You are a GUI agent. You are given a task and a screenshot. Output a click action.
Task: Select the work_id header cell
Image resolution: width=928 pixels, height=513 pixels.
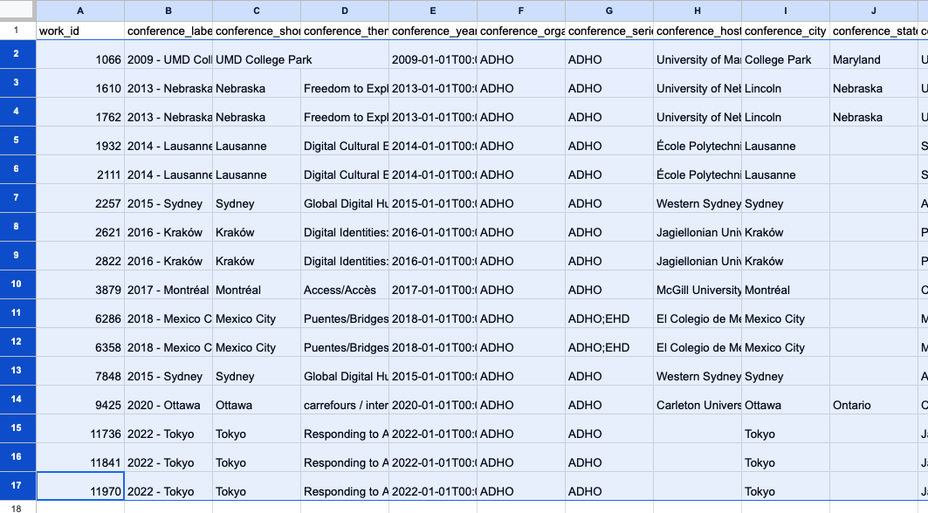coord(80,31)
